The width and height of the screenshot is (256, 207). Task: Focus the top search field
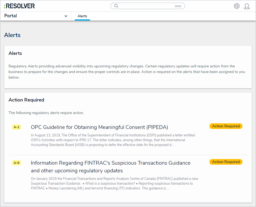pos(148,6)
